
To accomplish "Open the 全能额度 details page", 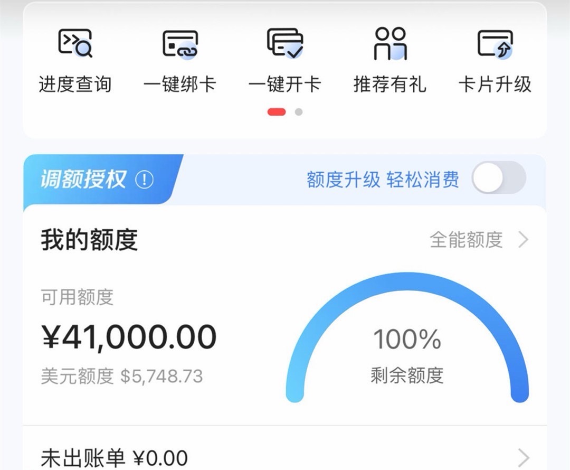I will point(467,239).
